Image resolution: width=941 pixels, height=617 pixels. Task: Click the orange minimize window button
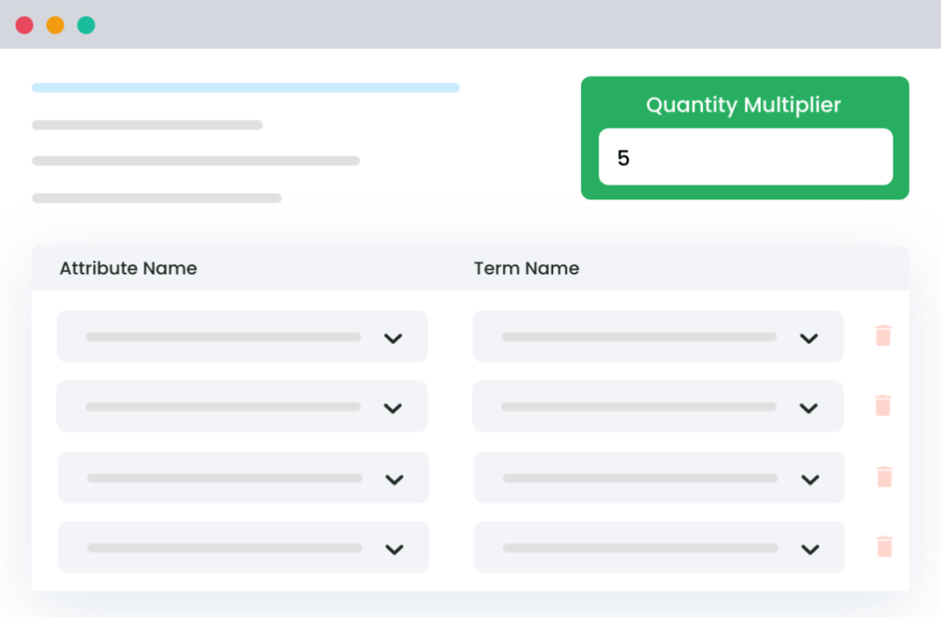[55, 25]
